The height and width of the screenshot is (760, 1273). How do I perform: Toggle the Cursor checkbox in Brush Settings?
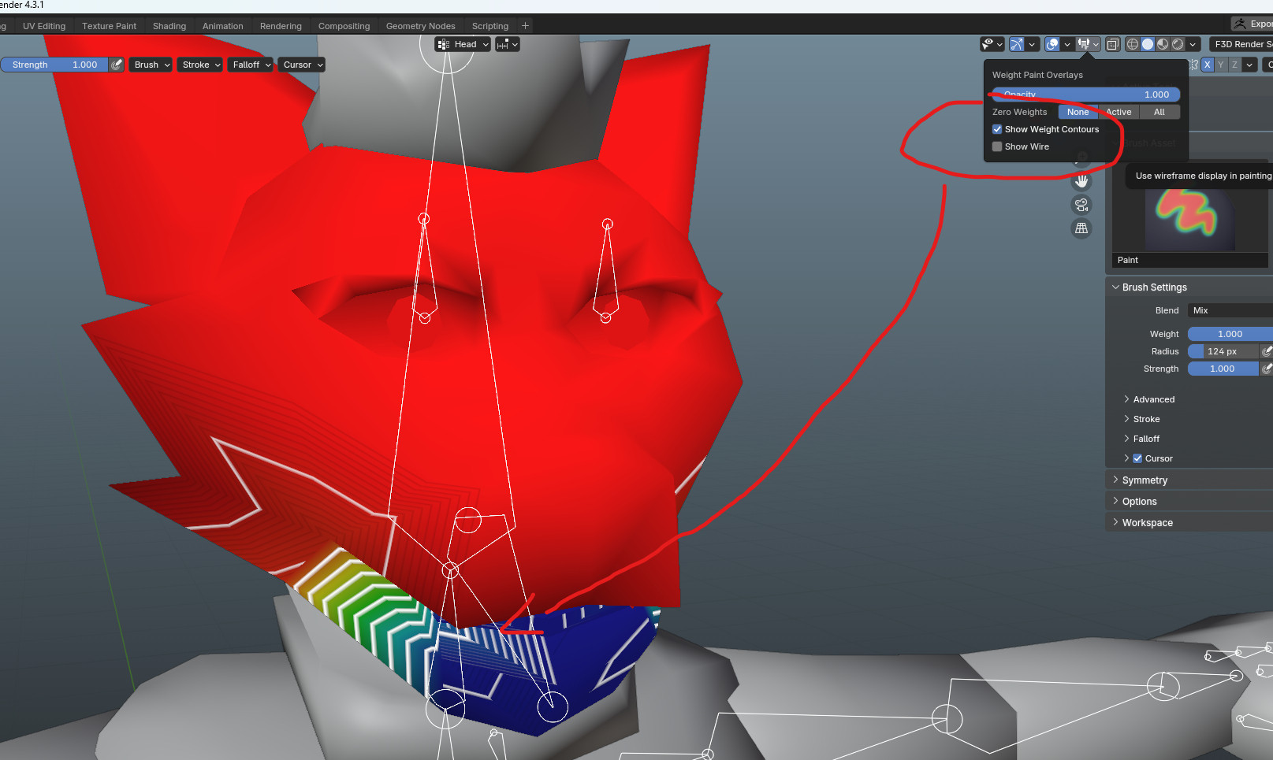(x=1137, y=458)
